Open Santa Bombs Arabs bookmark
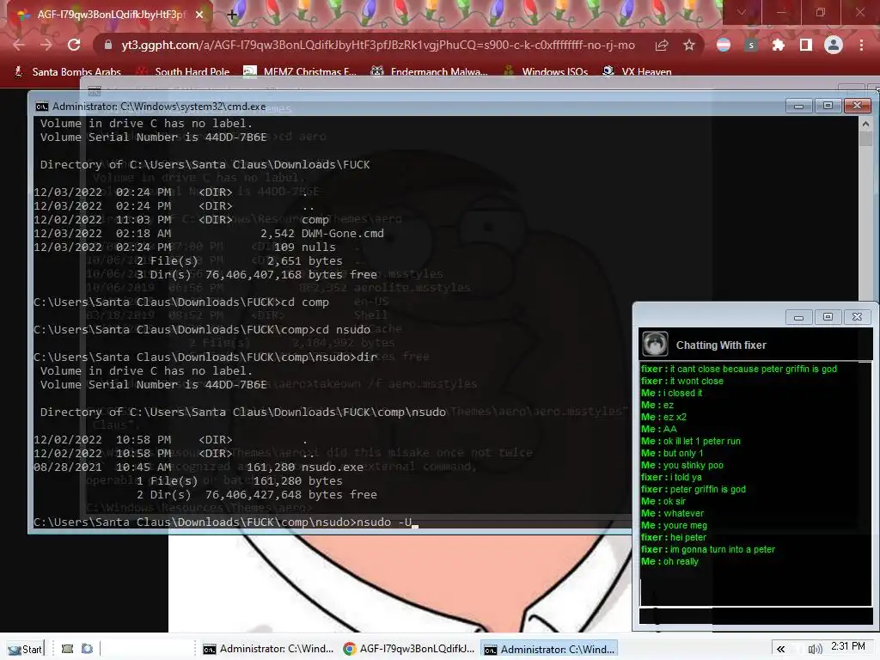Viewport: 880px width, 660px height. [67, 72]
